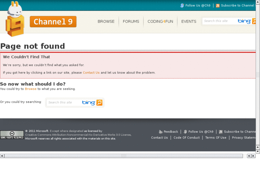Subscribe to Channel link in top bar
This screenshot has height=195, width=260.
(238, 5)
